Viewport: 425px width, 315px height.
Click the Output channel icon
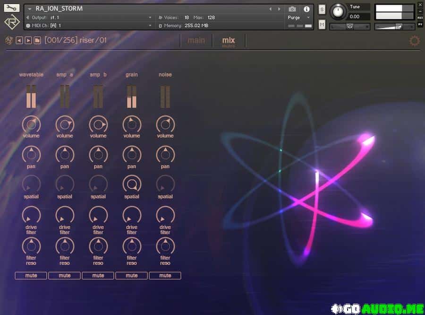(28, 17)
